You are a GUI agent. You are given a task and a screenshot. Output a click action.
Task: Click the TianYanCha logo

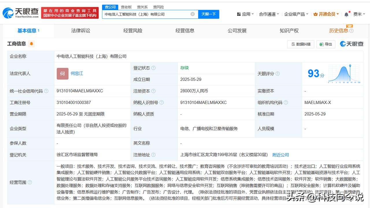click(20, 13)
